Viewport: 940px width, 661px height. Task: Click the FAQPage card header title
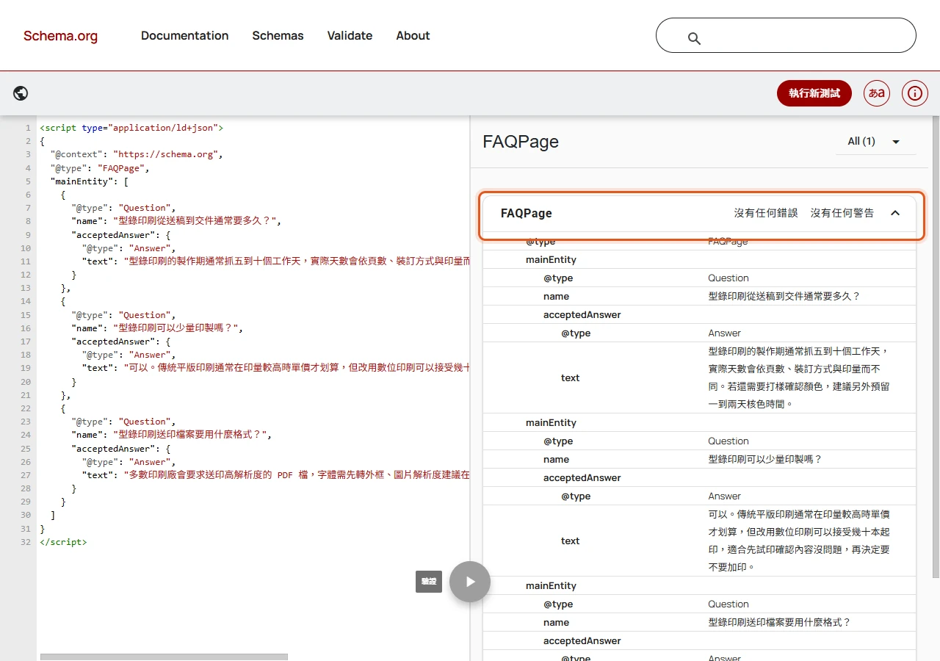tap(527, 213)
